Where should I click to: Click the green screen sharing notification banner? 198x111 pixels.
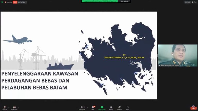(100, 1)
